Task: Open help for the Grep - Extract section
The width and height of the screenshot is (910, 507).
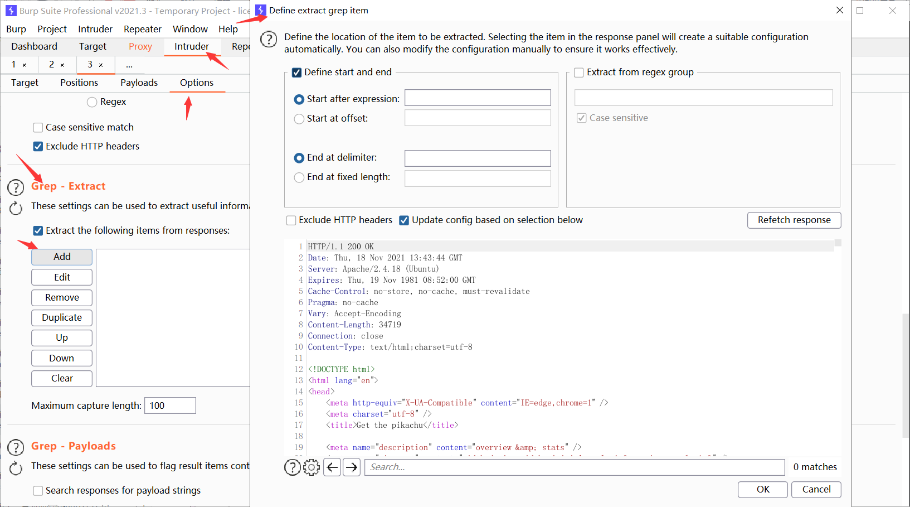Action: [16, 187]
